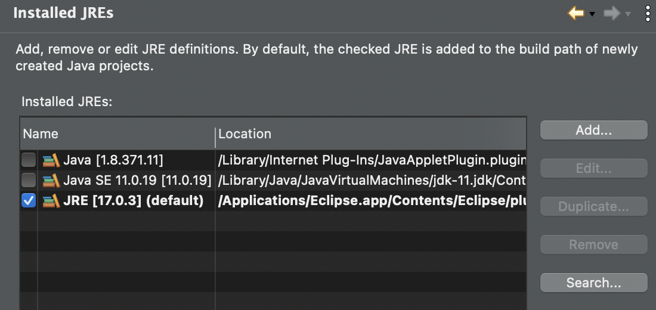Viewport: 656px width, 310px height.
Task: Click the Java 1.8.371.11 library icon
Action: point(51,160)
